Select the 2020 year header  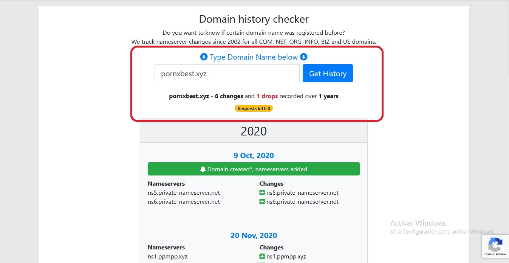click(254, 131)
